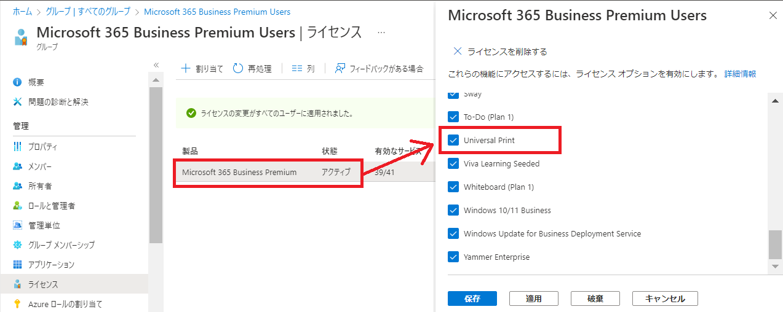This screenshot has height=312, width=783.
Task: Uncheck the Viva Learning Seeded checkbox
Action: (x=453, y=163)
